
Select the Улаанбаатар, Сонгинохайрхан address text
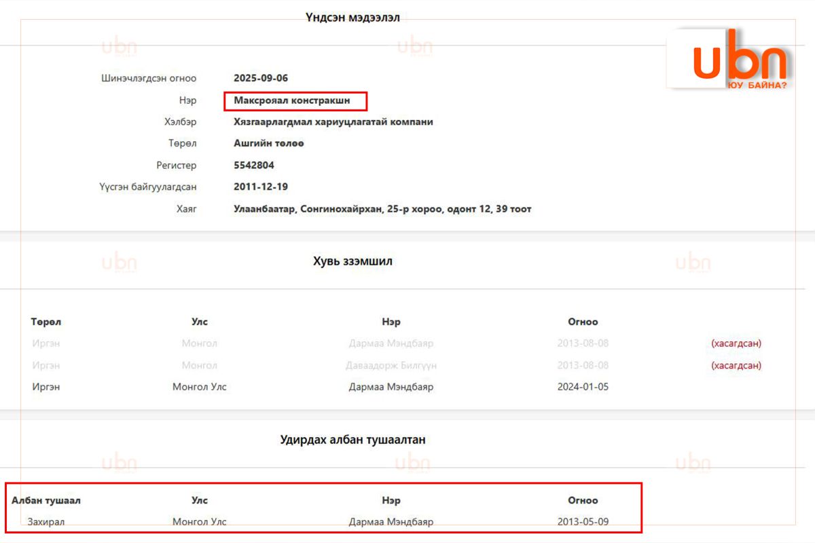pyautogui.click(x=382, y=209)
